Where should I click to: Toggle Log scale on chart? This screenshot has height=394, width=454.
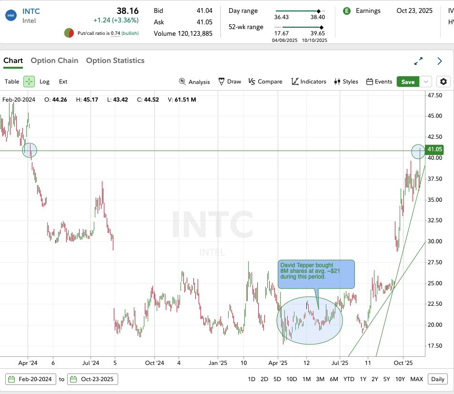(44, 82)
